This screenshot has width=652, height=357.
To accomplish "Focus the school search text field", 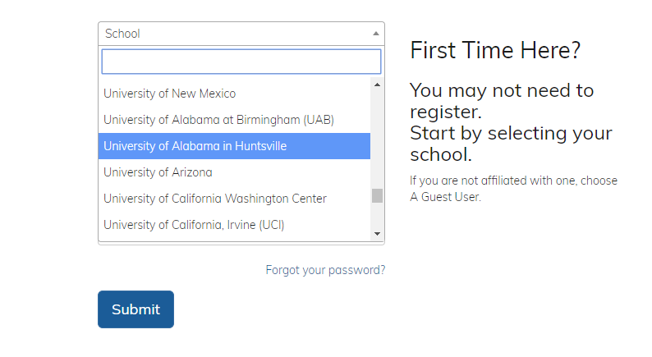I will (241, 62).
